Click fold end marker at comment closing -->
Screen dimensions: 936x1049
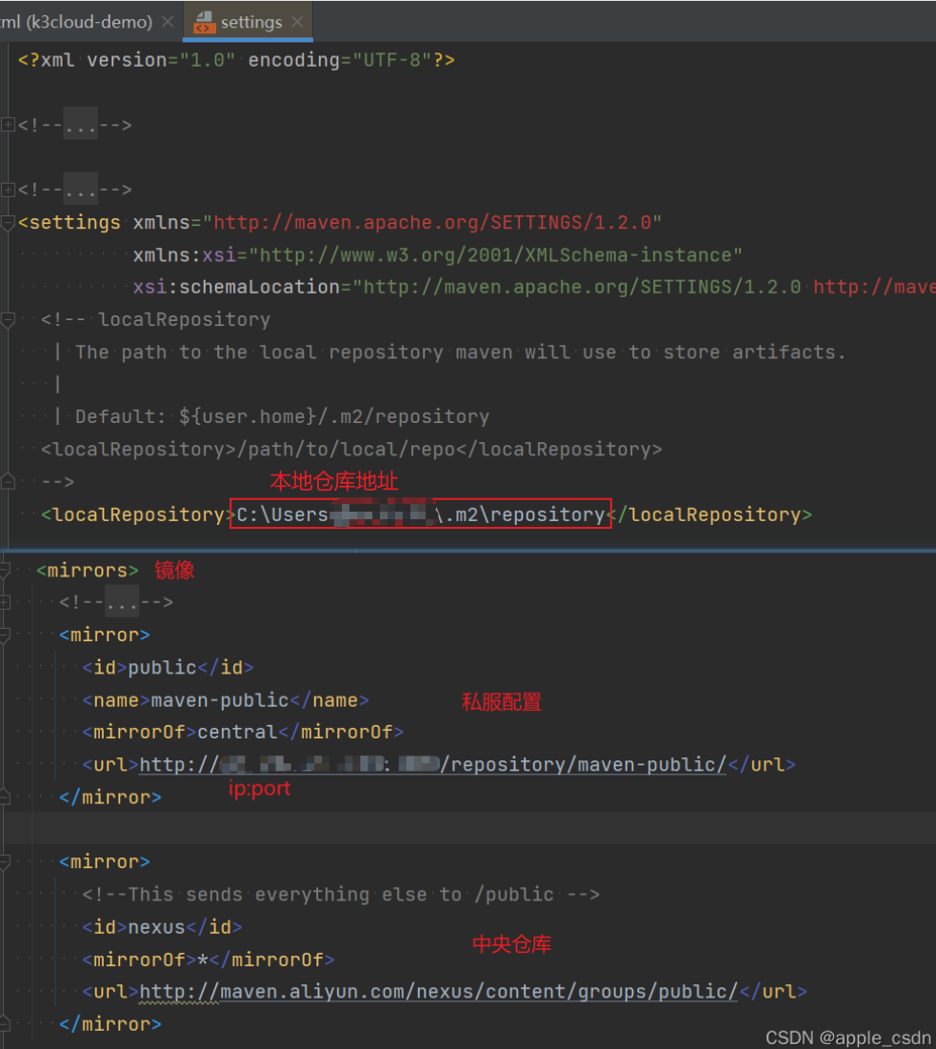[8, 481]
